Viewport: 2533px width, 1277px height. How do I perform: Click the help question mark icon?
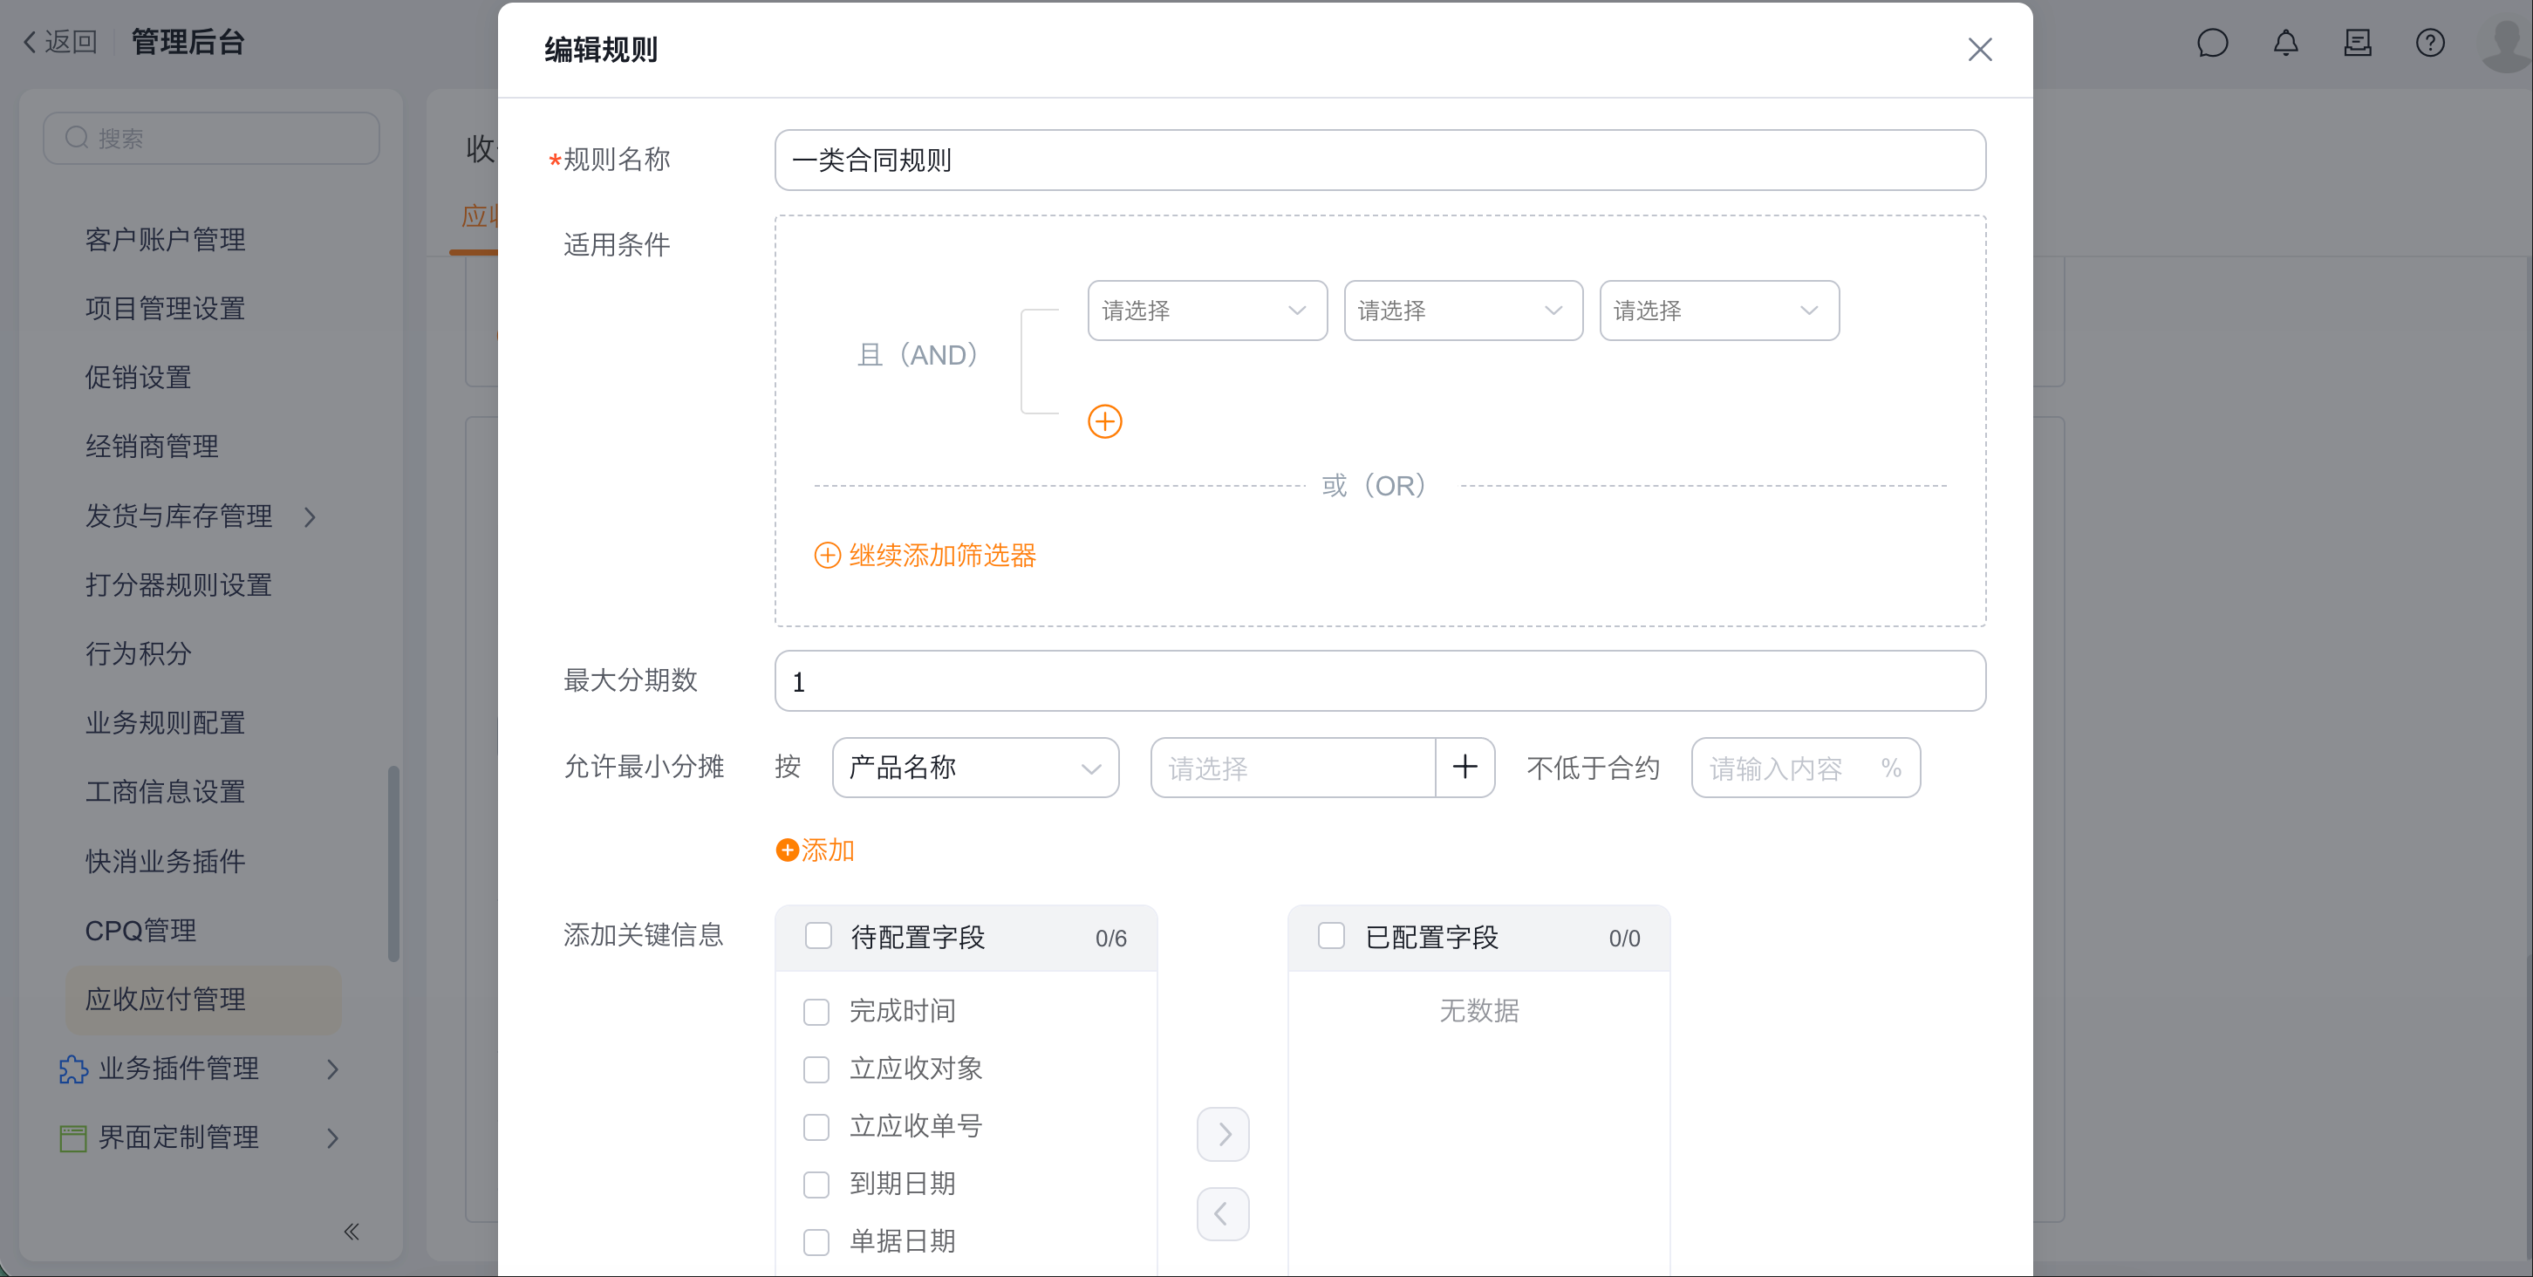coord(2430,44)
